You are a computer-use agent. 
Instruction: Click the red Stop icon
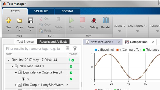[82, 20]
